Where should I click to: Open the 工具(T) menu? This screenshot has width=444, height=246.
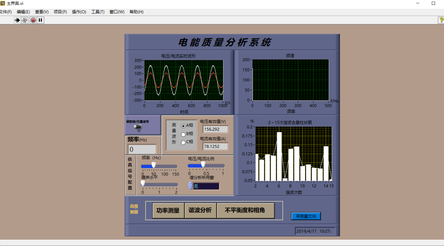click(x=98, y=12)
